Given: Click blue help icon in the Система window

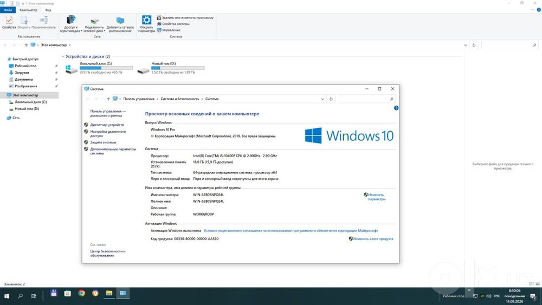Looking at the screenshot, I should 396,108.
